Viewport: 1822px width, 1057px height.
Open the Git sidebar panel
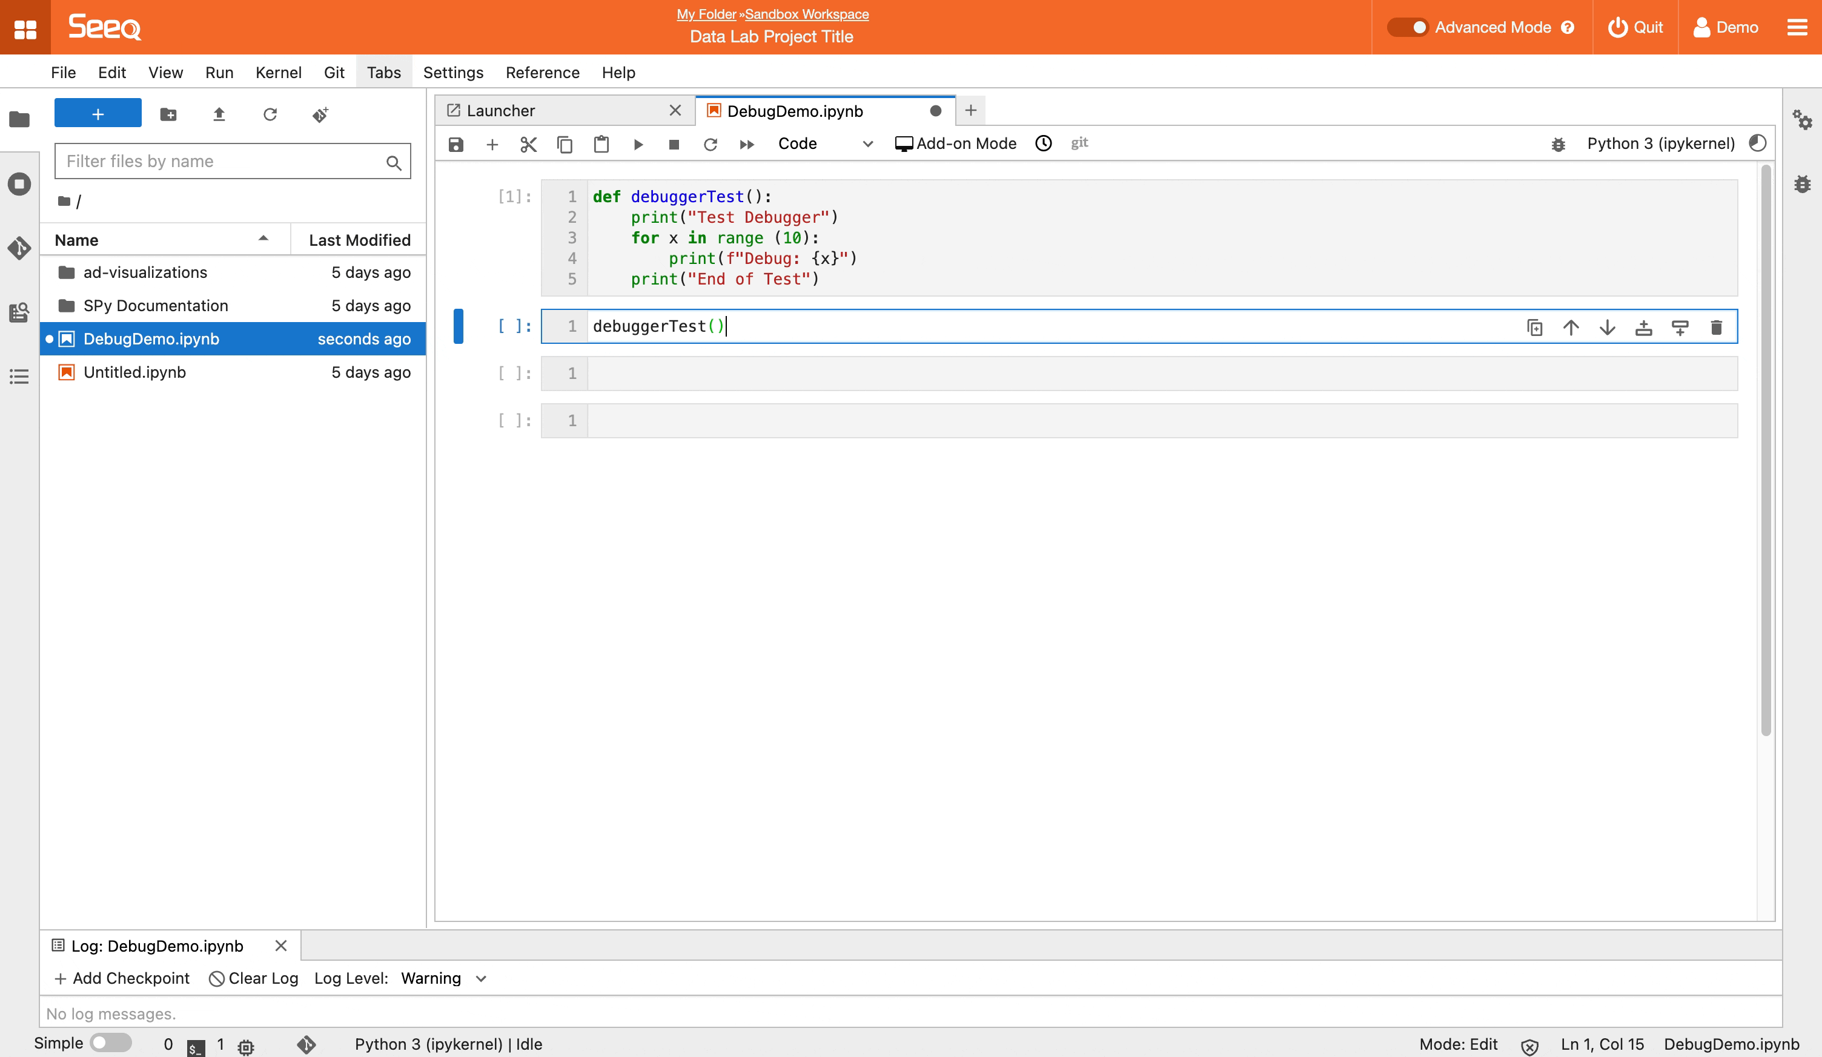(19, 248)
